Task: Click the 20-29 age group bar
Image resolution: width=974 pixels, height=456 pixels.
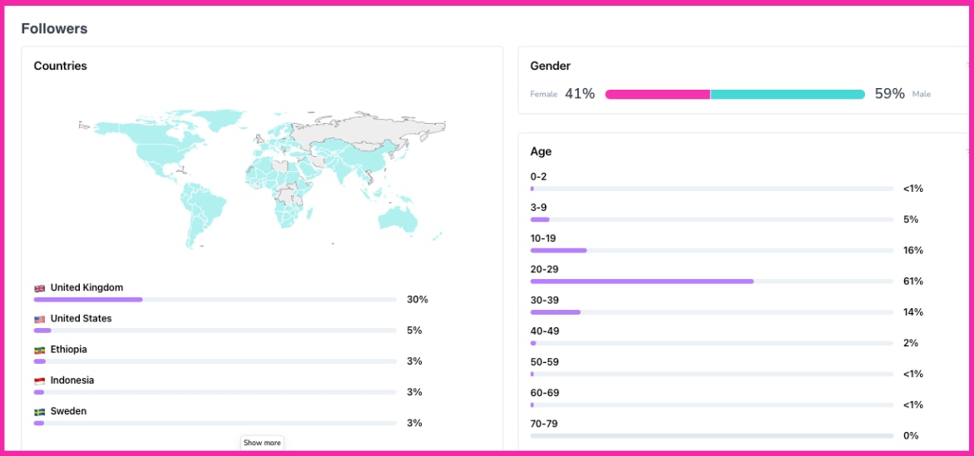Action: pos(641,282)
